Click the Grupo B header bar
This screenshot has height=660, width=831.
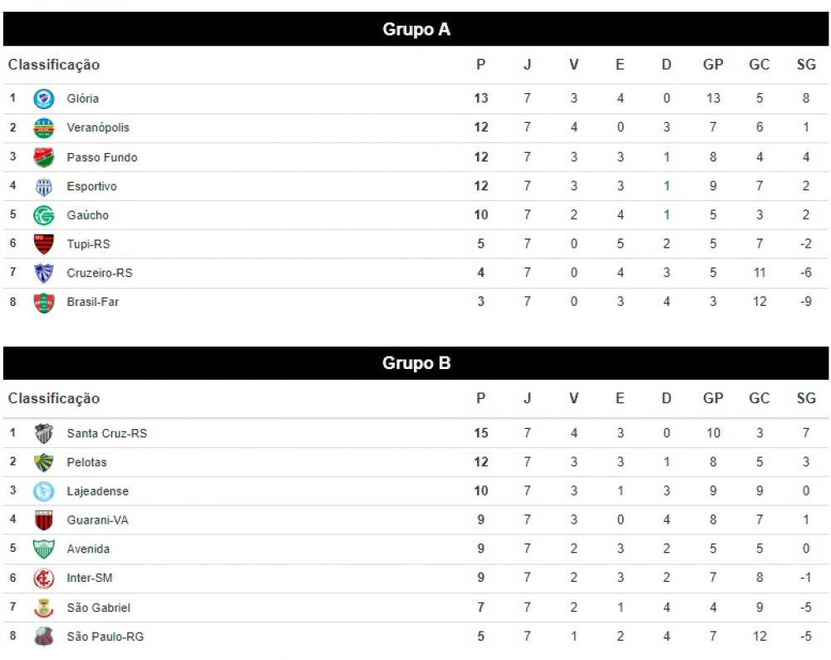[x=416, y=363]
